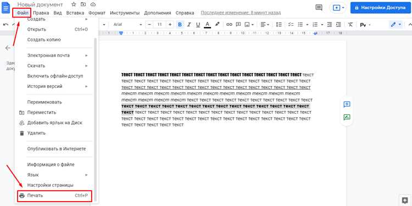
Task: Decrease font size with minus button
Action: [149, 24]
